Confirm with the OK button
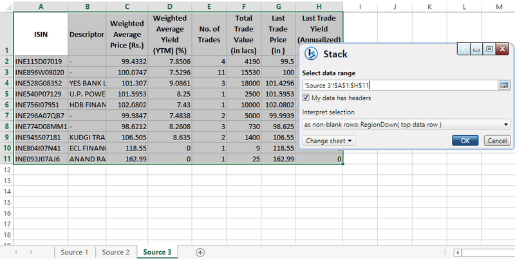515x259 pixels. (465, 141)
